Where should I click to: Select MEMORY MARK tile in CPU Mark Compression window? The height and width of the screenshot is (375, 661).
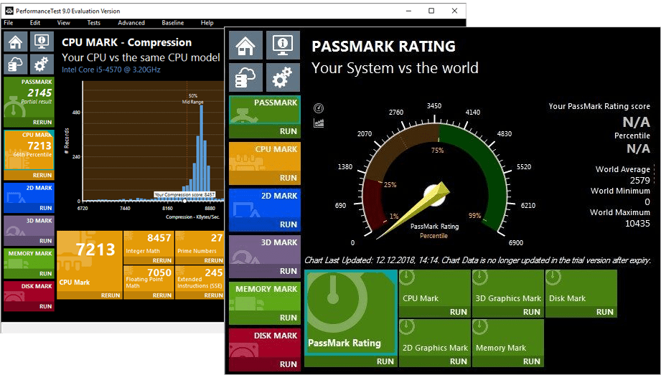pyautogui.click(x=29, y=263)
